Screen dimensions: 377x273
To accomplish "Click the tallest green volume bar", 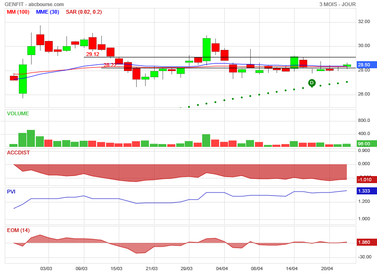I will (31, 138).
